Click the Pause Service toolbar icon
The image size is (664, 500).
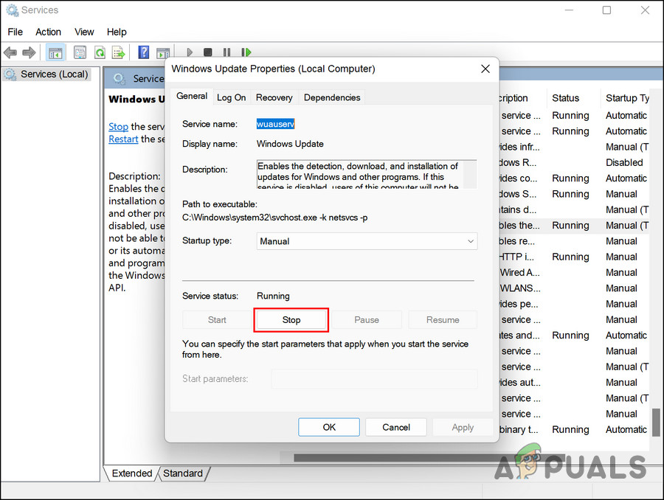tap(227, 52)
